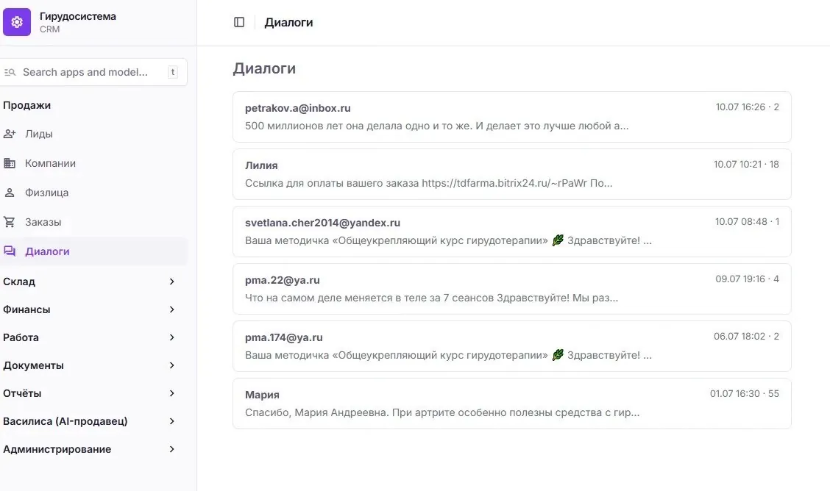This screenshot has width=830, height=491.
Task: Click the CRM subtitle under Гирудосистема
Action: (50, 29)
